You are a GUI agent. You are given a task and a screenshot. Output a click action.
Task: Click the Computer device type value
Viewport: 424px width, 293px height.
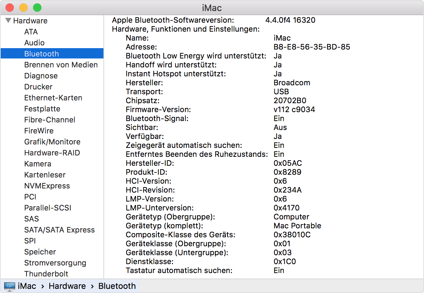tap(292, 217)
